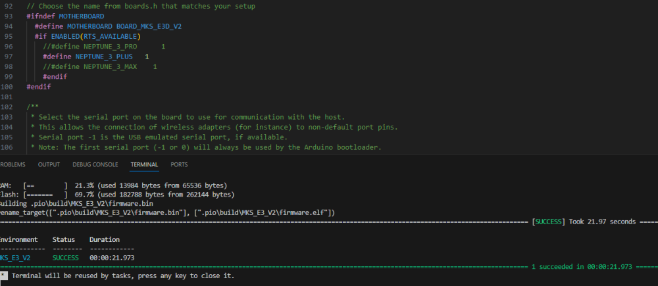The image size is (658, 286).
Task: Click the commented NEPTUNE_3_PRO define
Action: coord(92,47)
